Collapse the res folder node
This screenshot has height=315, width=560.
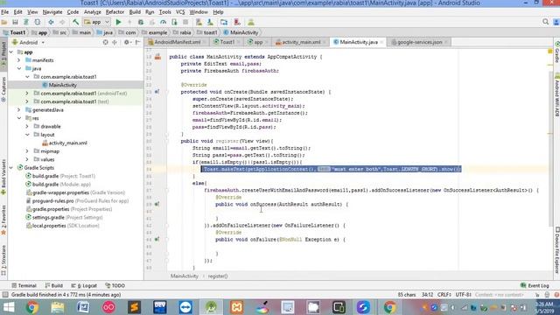19,118
